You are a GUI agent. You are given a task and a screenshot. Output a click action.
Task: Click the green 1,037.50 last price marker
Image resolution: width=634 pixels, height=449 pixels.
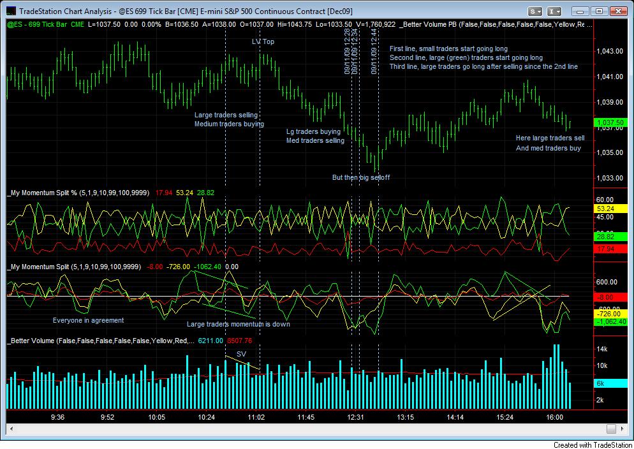click(610, 122)
